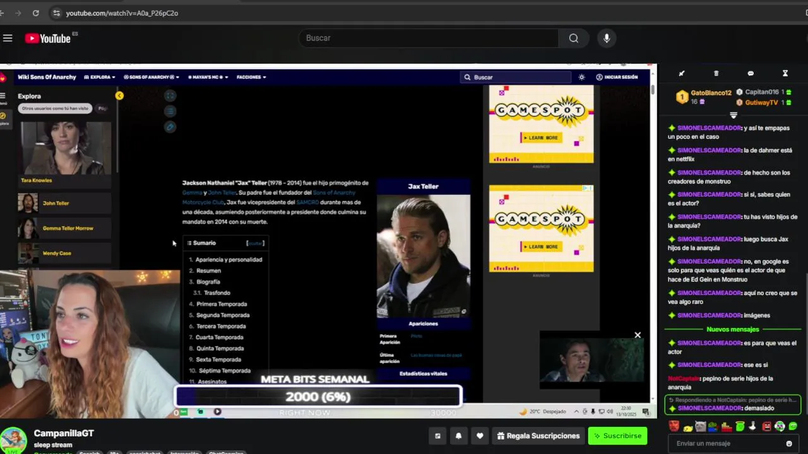Viewport: 808px width, 454px height.
Task: Go to the YouTube home logo
Action: [48, 38]
